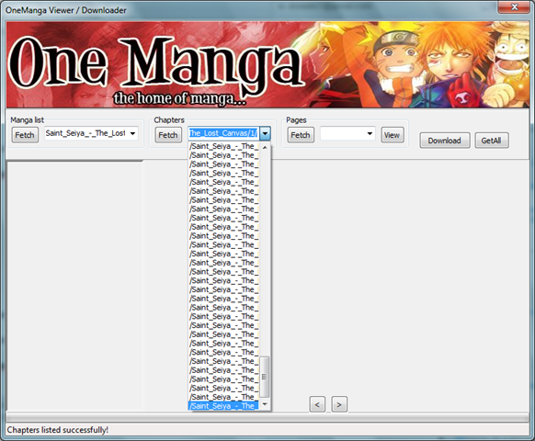
Task: Select the highlighted /Saint_Seiya chapter entry
Action: point(223,405)
